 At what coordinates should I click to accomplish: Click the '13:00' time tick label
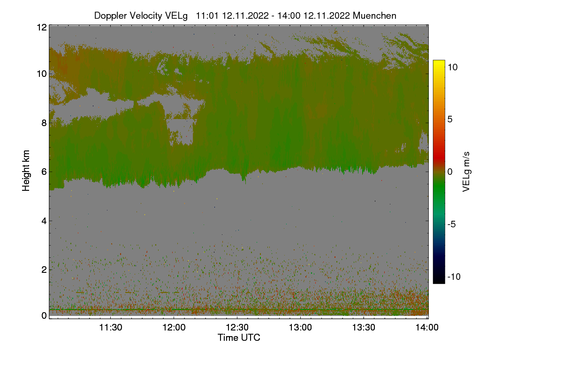point(300,328)
